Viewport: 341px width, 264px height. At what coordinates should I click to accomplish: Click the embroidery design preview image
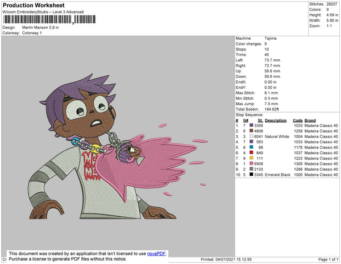[119, 146]
